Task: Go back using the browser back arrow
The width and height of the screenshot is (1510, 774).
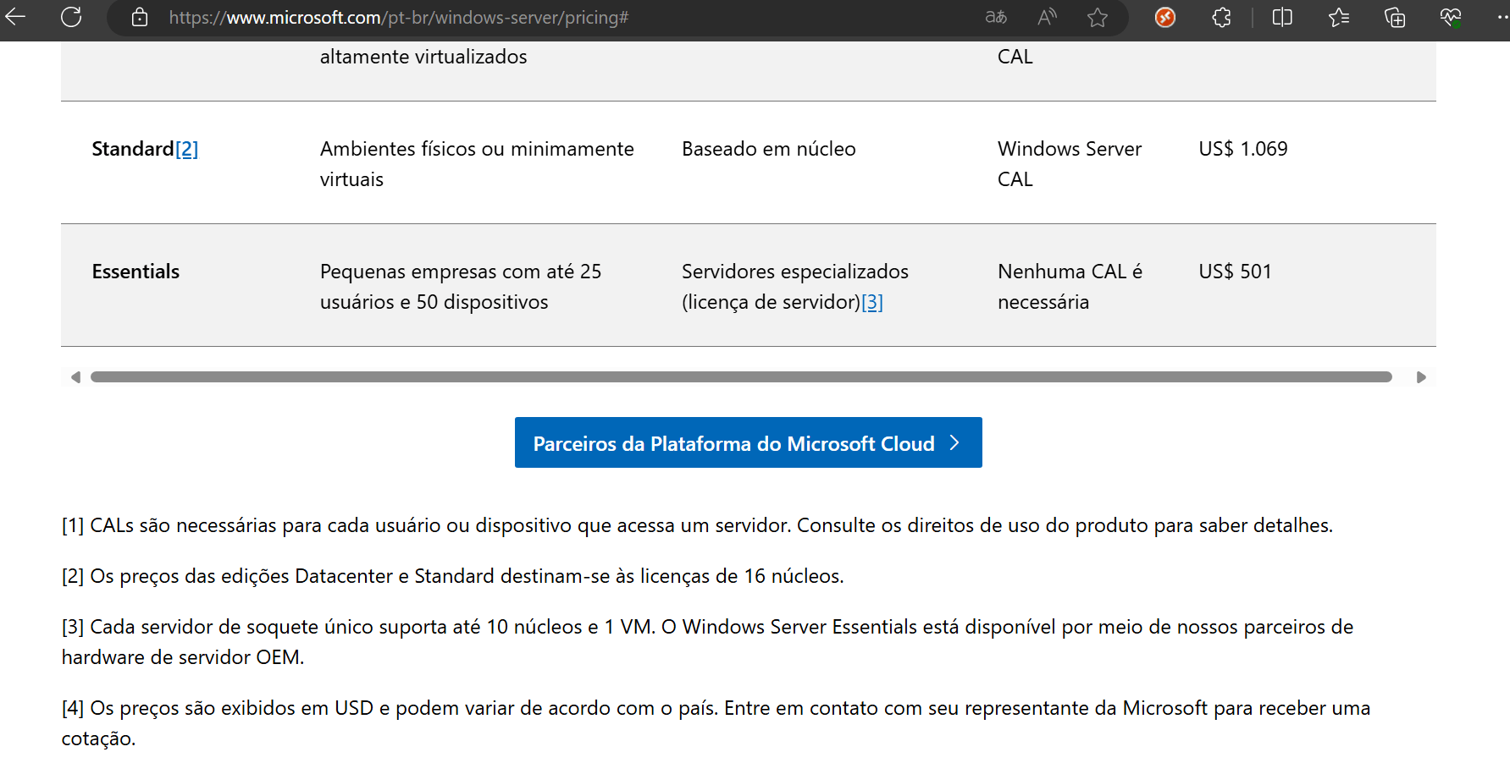Action: point(15,17)
